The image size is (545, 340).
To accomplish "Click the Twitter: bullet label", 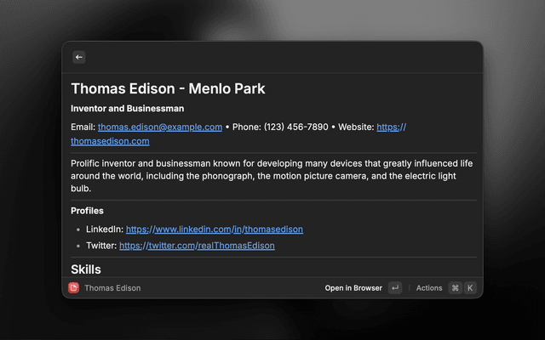I will click(101, 246).
